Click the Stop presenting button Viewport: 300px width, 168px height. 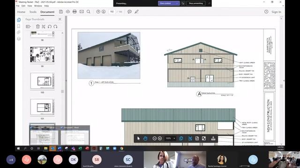tap(196, 3)
